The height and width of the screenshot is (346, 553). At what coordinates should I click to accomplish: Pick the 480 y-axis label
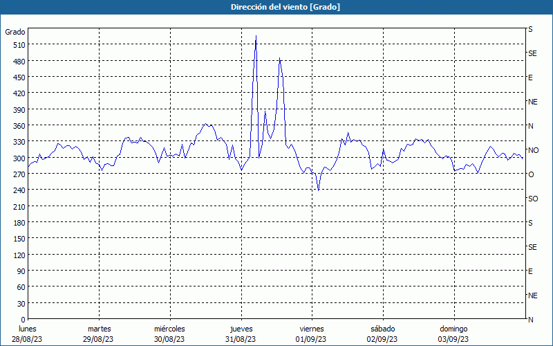point(19,62)
